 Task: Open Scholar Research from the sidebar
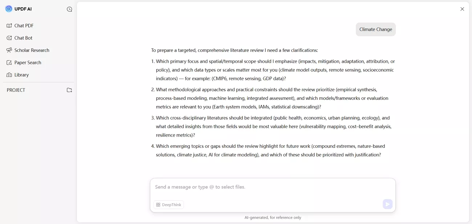point(32,50)
